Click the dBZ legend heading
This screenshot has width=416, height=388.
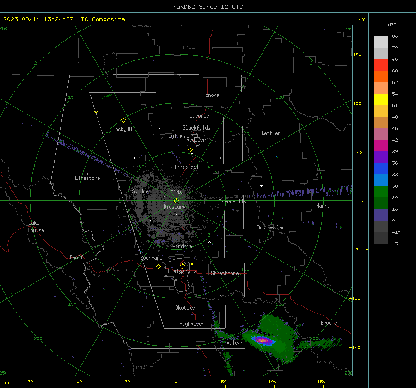point(392,24)
